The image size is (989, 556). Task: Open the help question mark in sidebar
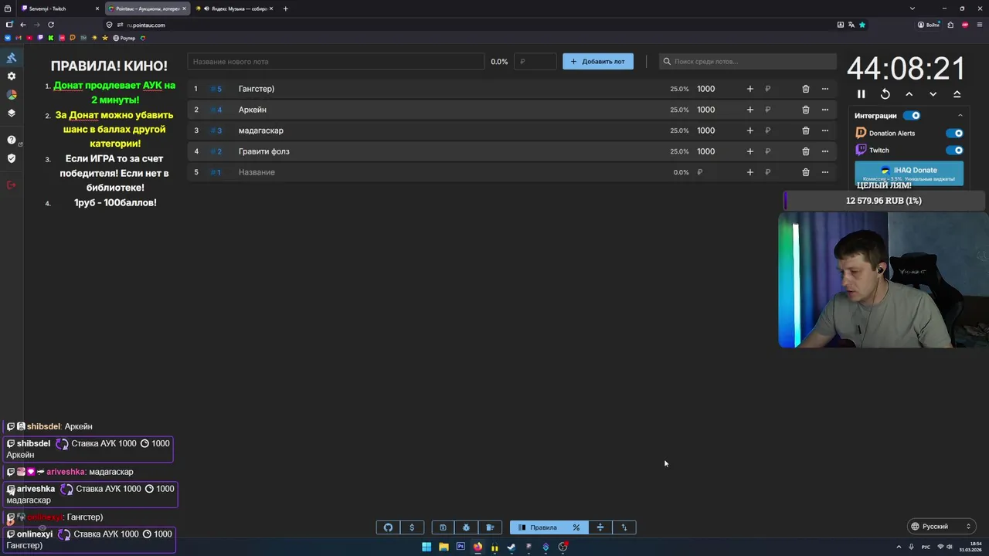tap(12, 140)
